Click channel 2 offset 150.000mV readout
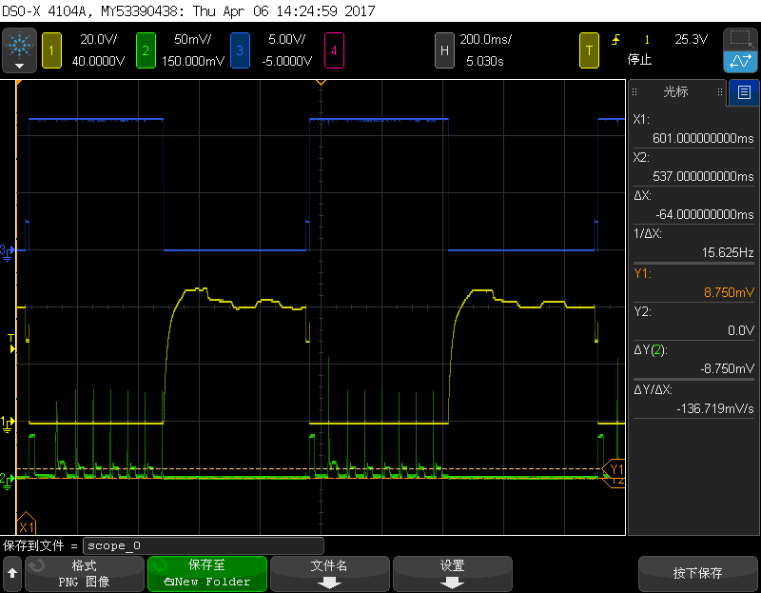The width and height of the screenshot is (761, 593). 193,61
